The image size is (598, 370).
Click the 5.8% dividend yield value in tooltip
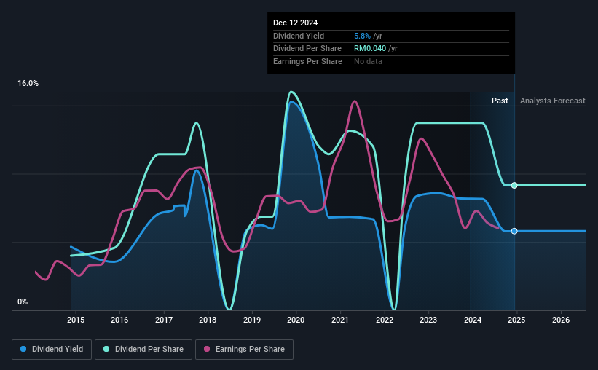[x=362, y=36]
